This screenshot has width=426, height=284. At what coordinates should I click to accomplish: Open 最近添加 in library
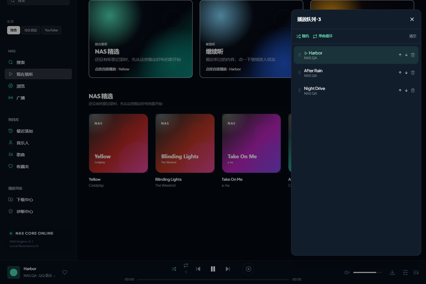click(x=38, y=131)
